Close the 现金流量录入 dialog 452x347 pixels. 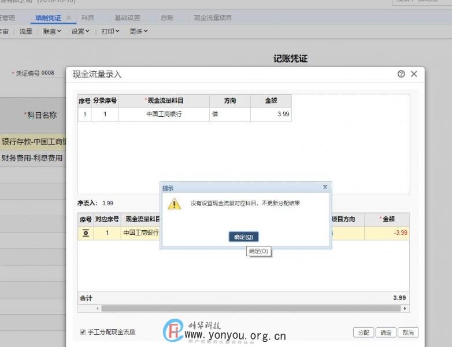(414, 74)
